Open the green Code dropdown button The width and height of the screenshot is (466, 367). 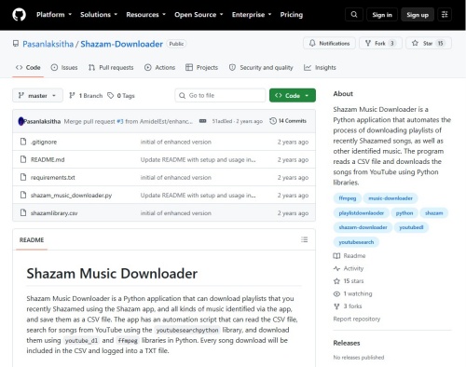[293, 95]
